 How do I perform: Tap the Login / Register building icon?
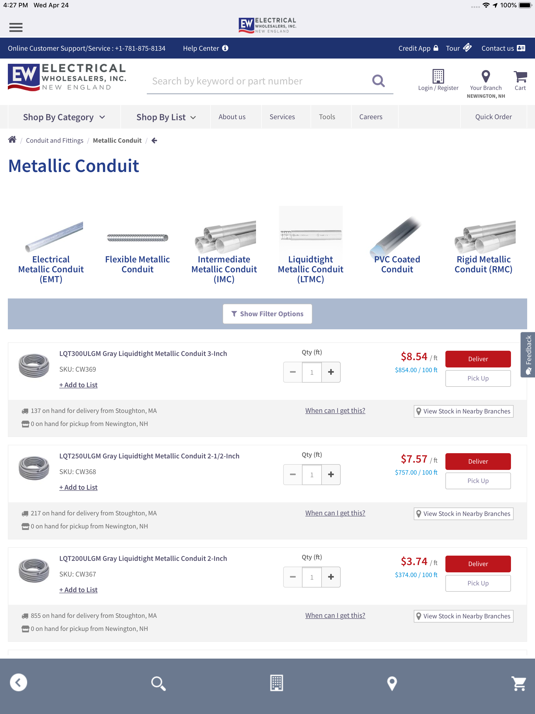click(x=438, y=76)
